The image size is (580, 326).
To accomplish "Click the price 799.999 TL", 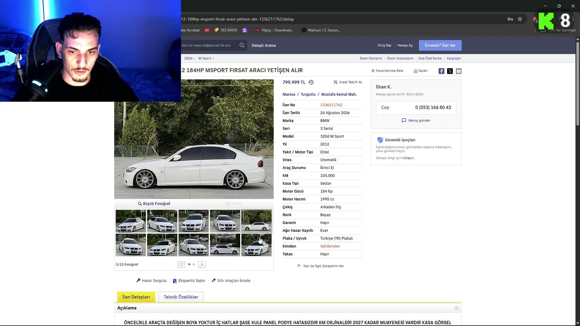I will (294, 82).
